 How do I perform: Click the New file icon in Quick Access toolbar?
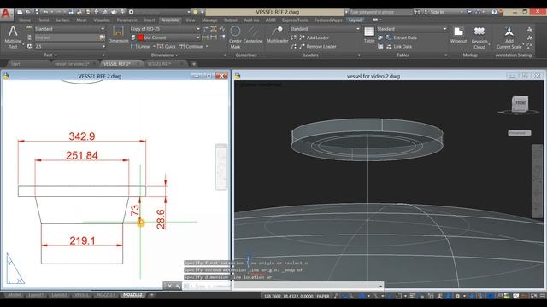tap(20, 12)
